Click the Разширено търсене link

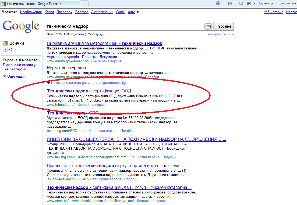point(220,34)
